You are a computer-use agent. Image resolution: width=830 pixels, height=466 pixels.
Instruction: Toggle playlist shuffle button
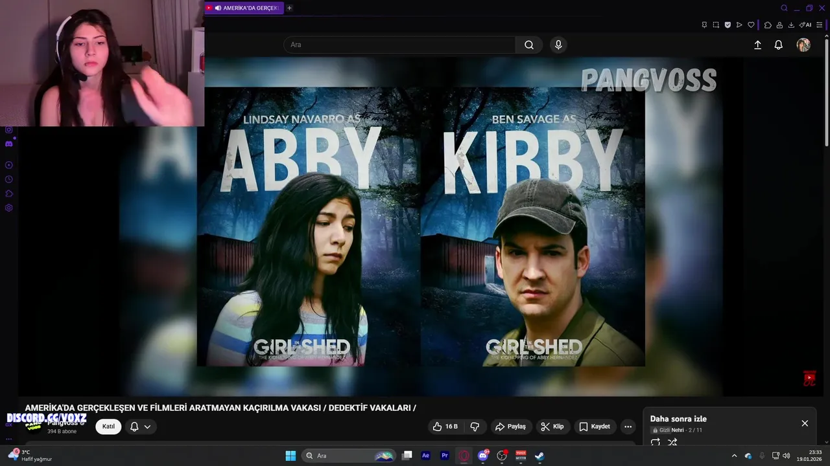[x=672, y=443]
